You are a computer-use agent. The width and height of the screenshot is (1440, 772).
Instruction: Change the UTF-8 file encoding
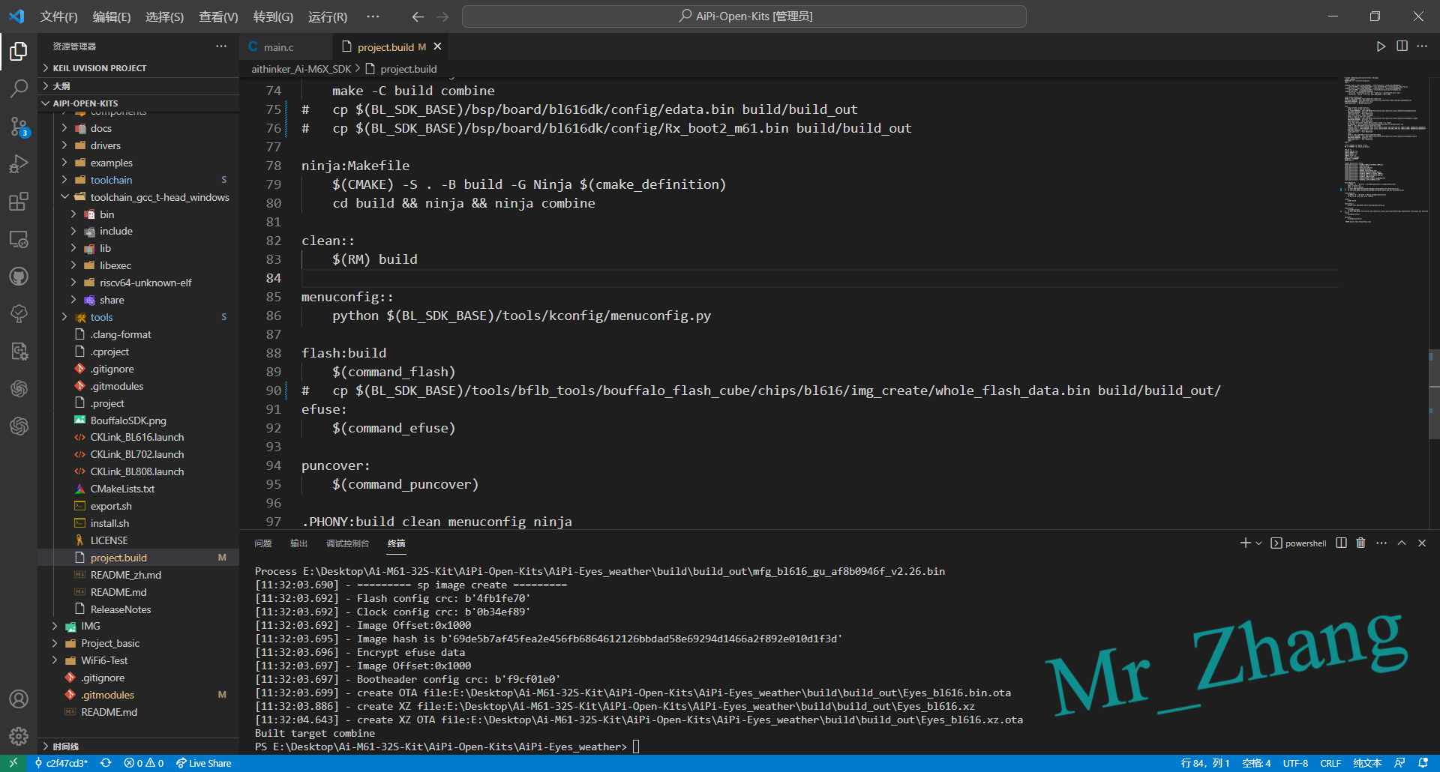(x=1295, y=763)
